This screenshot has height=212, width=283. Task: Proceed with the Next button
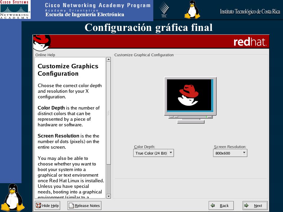(x=255, y=206)
